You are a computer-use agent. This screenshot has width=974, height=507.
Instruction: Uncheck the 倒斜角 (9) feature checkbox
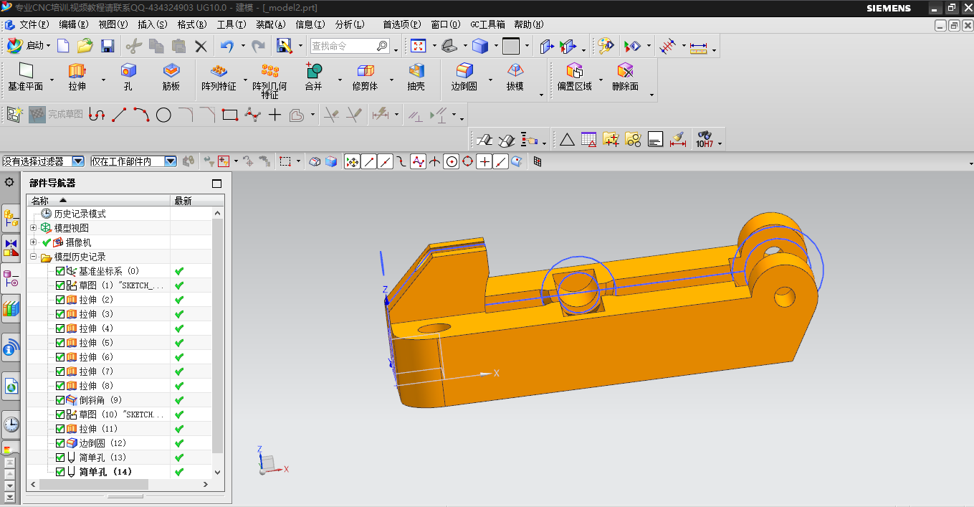coord(60,400)
